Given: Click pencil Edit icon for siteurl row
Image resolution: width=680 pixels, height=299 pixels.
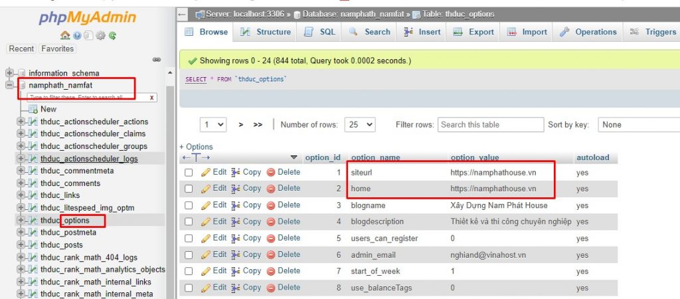Looking at the screenshot, I should click(x=206, y=172).
